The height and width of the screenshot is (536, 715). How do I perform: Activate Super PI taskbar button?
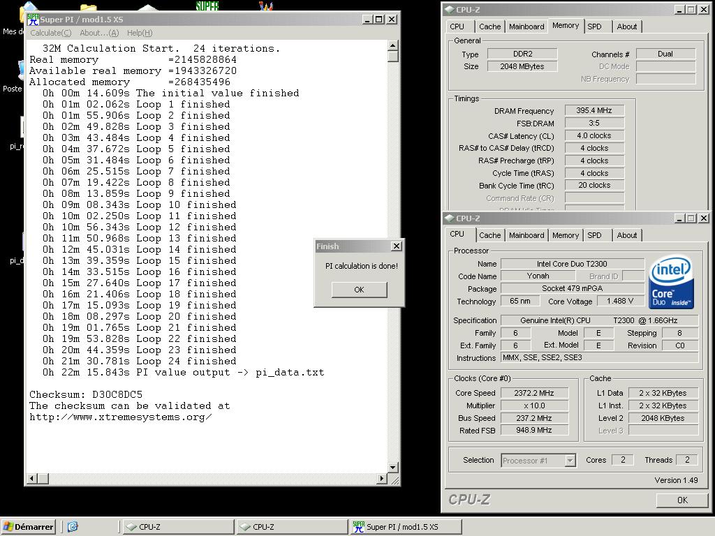pos(406,527)
